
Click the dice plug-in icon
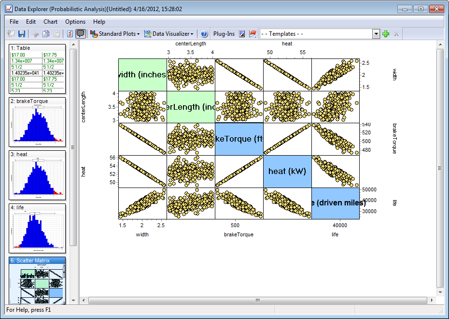click(242, 34)
